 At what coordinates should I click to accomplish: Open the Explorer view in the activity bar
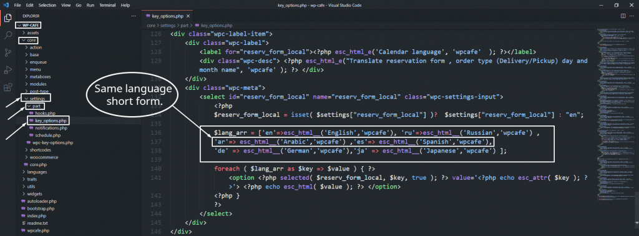click(7, 18)
